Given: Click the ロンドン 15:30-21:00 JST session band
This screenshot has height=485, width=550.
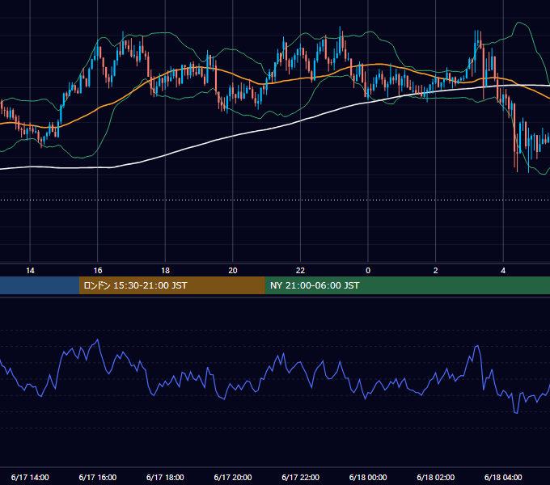Looking at the screenshot, I should [171, 285].
